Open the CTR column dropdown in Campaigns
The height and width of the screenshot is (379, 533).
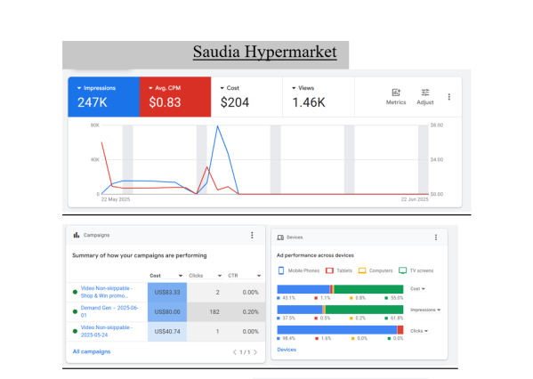[245, 276]
